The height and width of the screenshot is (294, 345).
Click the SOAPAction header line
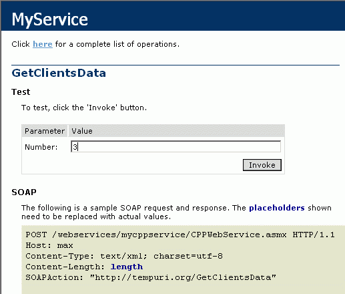coord(151,277)
